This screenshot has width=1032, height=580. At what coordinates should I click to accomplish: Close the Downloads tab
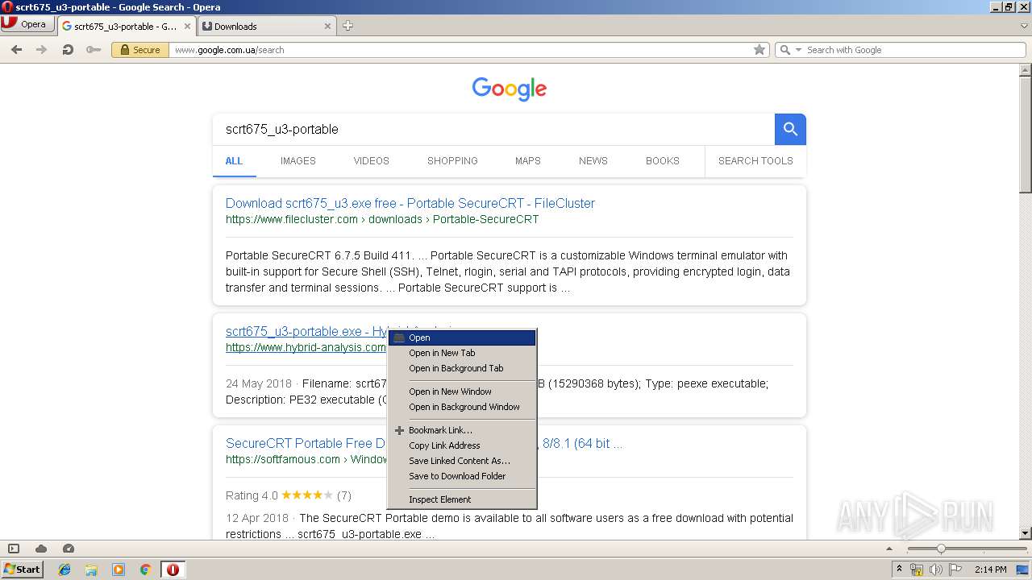327,26
